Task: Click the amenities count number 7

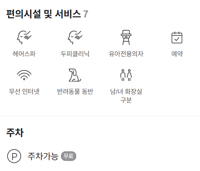Action: [86, 14]
